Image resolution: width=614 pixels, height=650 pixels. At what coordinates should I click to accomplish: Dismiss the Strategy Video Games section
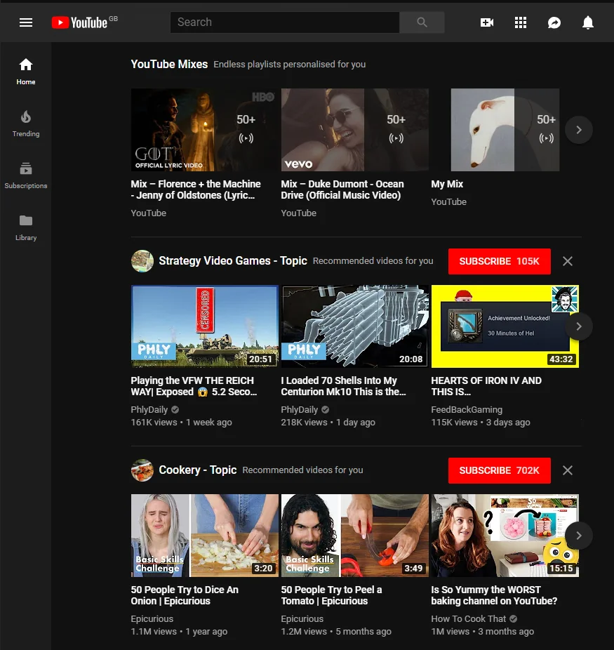click(568, 261)
